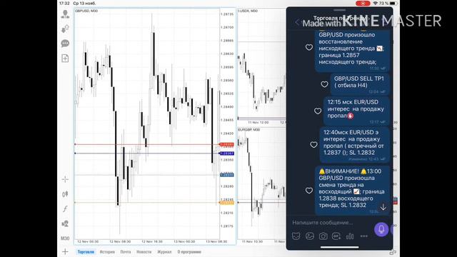The image size is (457, 257).
Task: Open the '13:00 GBP/USD произошла смена тренда' message
Action: 352,191
